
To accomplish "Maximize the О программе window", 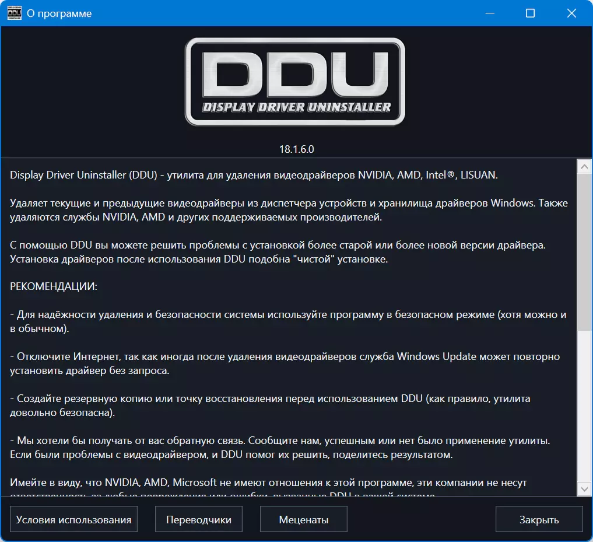I will (x=530, y=13).
